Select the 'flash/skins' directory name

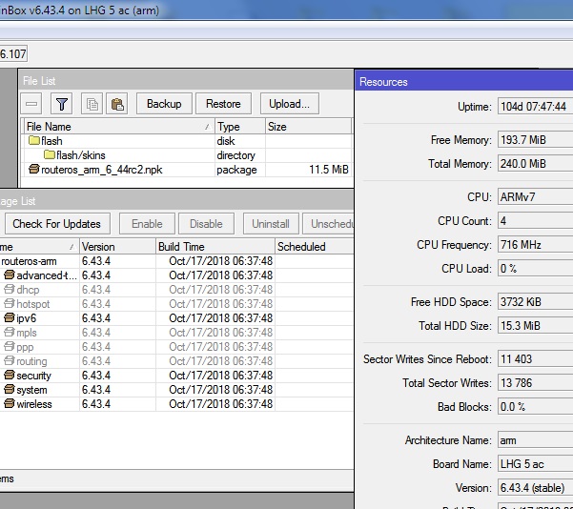[x=81, y=155]
